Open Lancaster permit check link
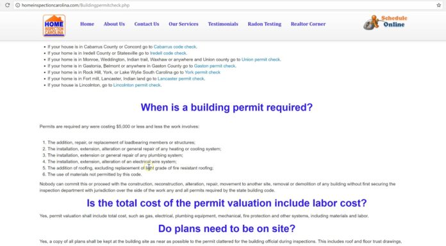The height and width of the screenshot is (246, 446). coord(181,79)
